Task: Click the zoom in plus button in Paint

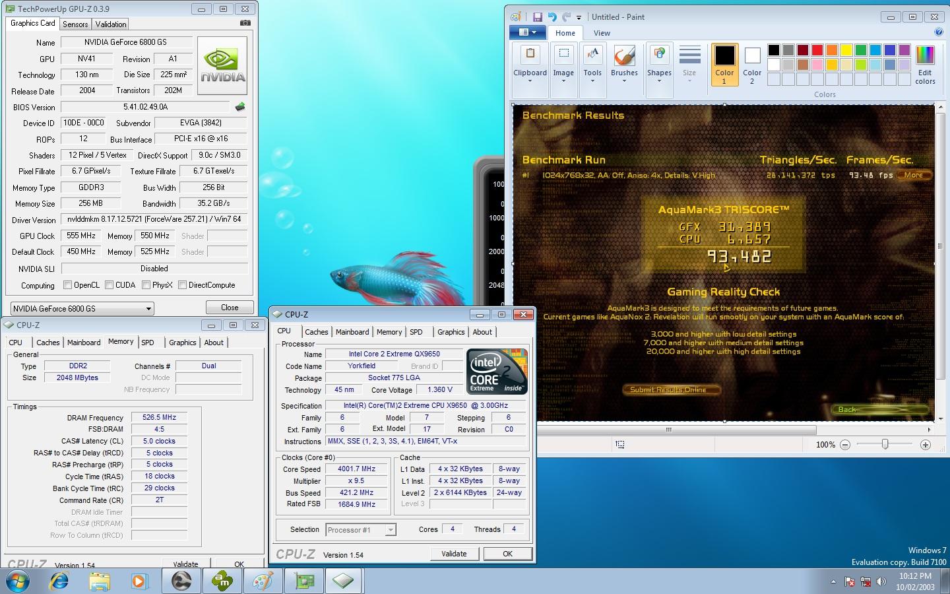Action: click(926, 445)
